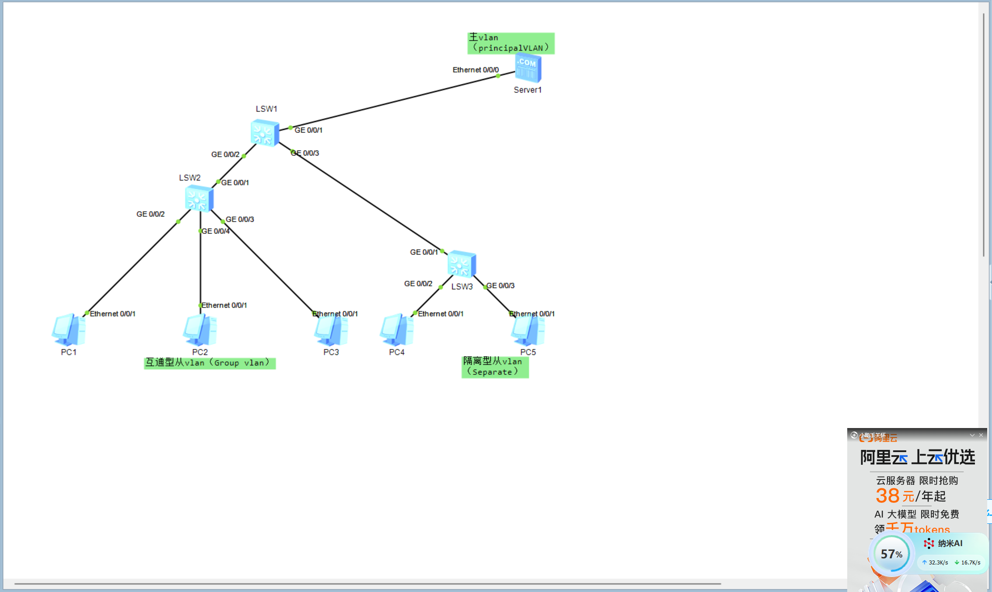Select the PC3 computer icon
This screenshot has height=592, width=992.
(331, 330)
